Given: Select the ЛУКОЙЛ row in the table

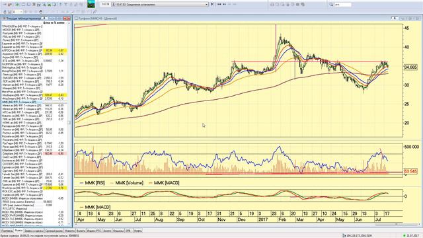Looking at the screenshot, I should (34, 78).
